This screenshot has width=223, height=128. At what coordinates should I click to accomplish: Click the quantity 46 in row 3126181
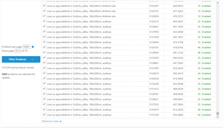pyautogui.click(x=199, y=48)
